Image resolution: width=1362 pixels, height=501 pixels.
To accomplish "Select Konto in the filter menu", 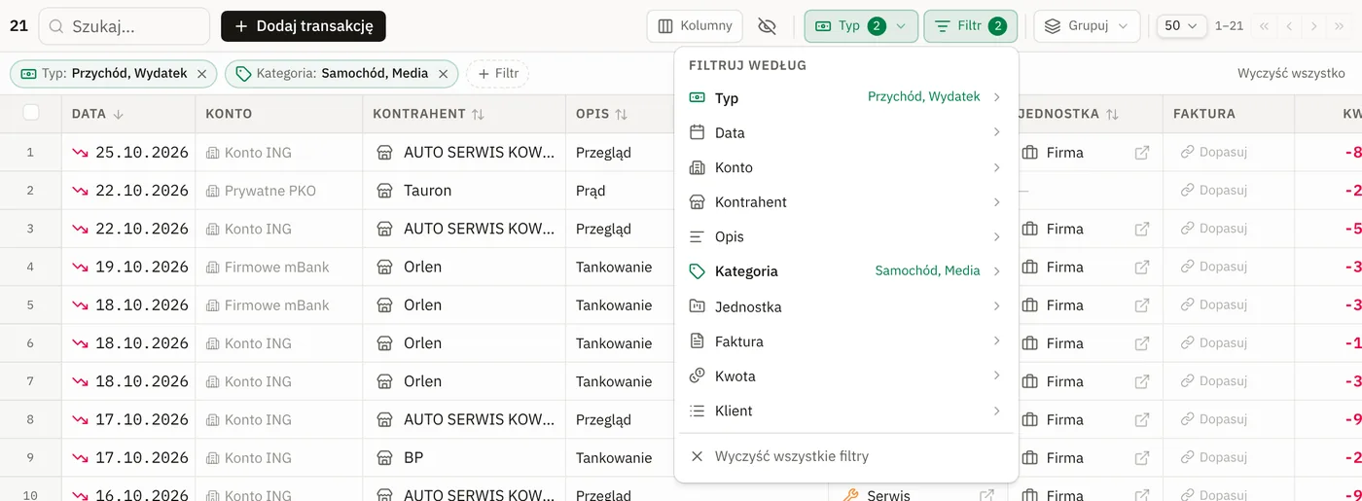I will [x=845, y=167].
